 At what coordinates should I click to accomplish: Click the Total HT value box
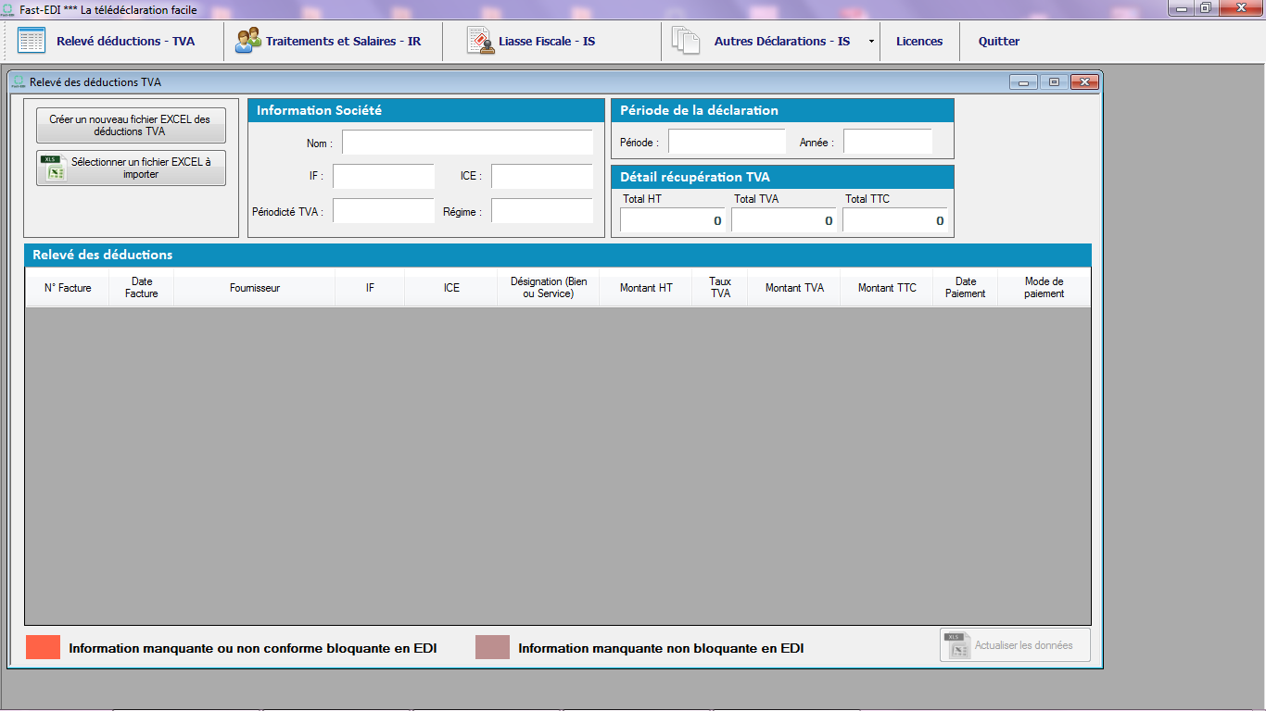pos(673,220)
